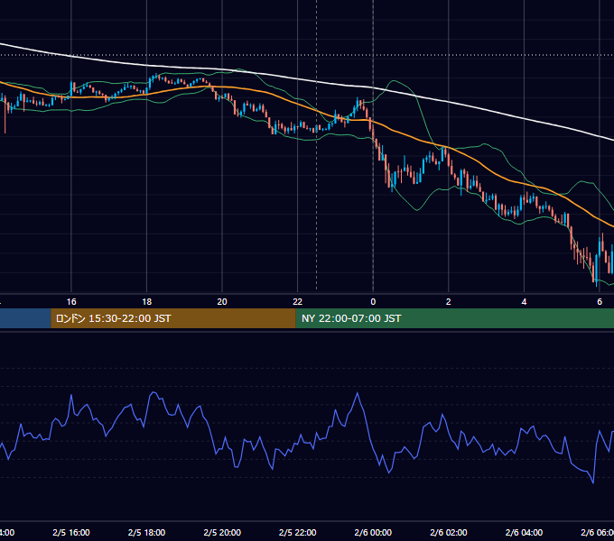The height and width of the screenshot is (541, 614).
Task: Click the "2/6 04:00" indicator axis label
Action: [x=524, y=532]
